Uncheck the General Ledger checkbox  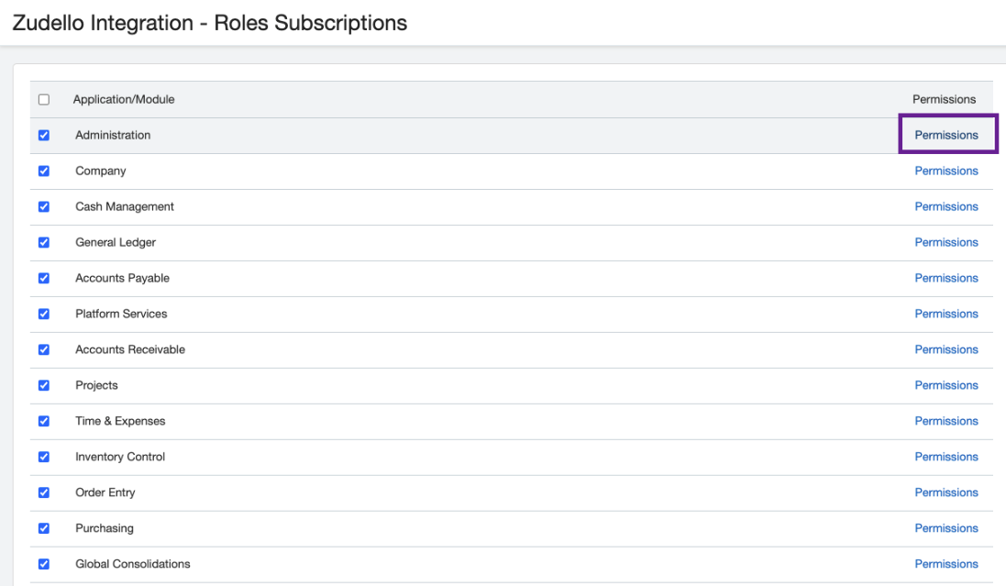tap(44, 243)
